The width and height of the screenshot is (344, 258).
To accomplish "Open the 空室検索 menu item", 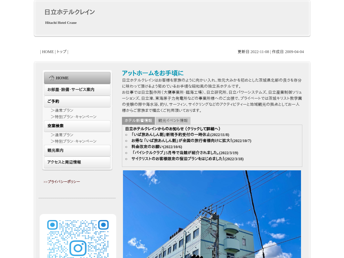I will (x=77, y=126).
